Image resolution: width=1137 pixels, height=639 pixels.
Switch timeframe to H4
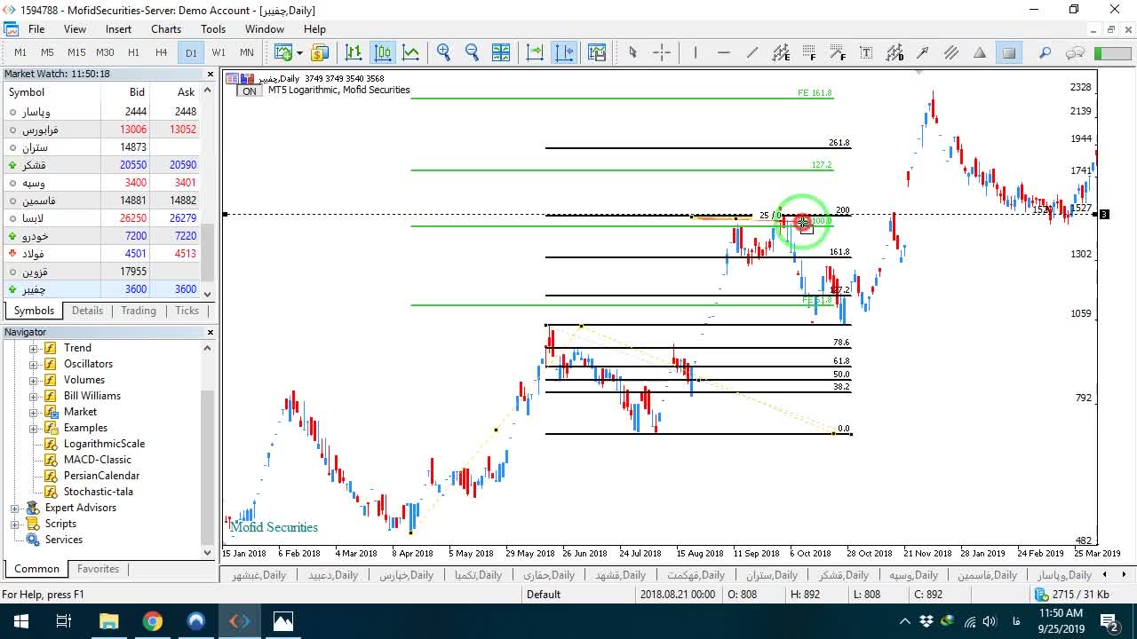click(162, 52)
